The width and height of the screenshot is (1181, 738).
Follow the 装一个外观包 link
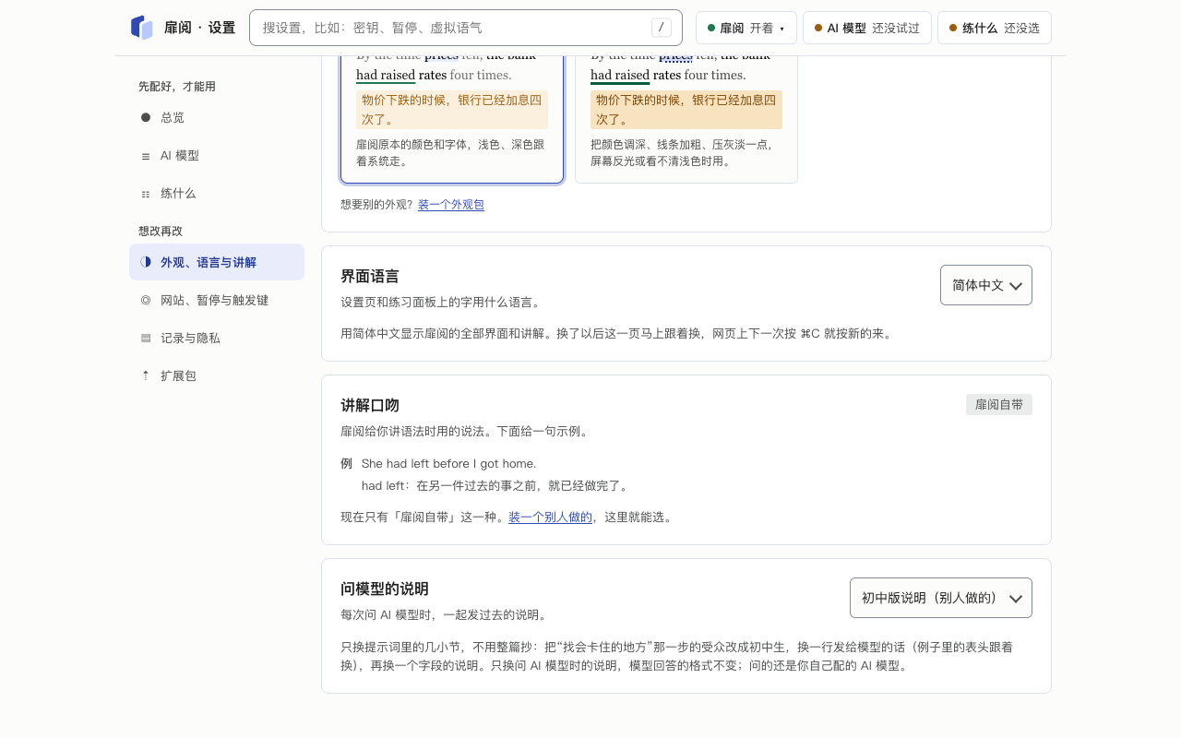point(451,205)
